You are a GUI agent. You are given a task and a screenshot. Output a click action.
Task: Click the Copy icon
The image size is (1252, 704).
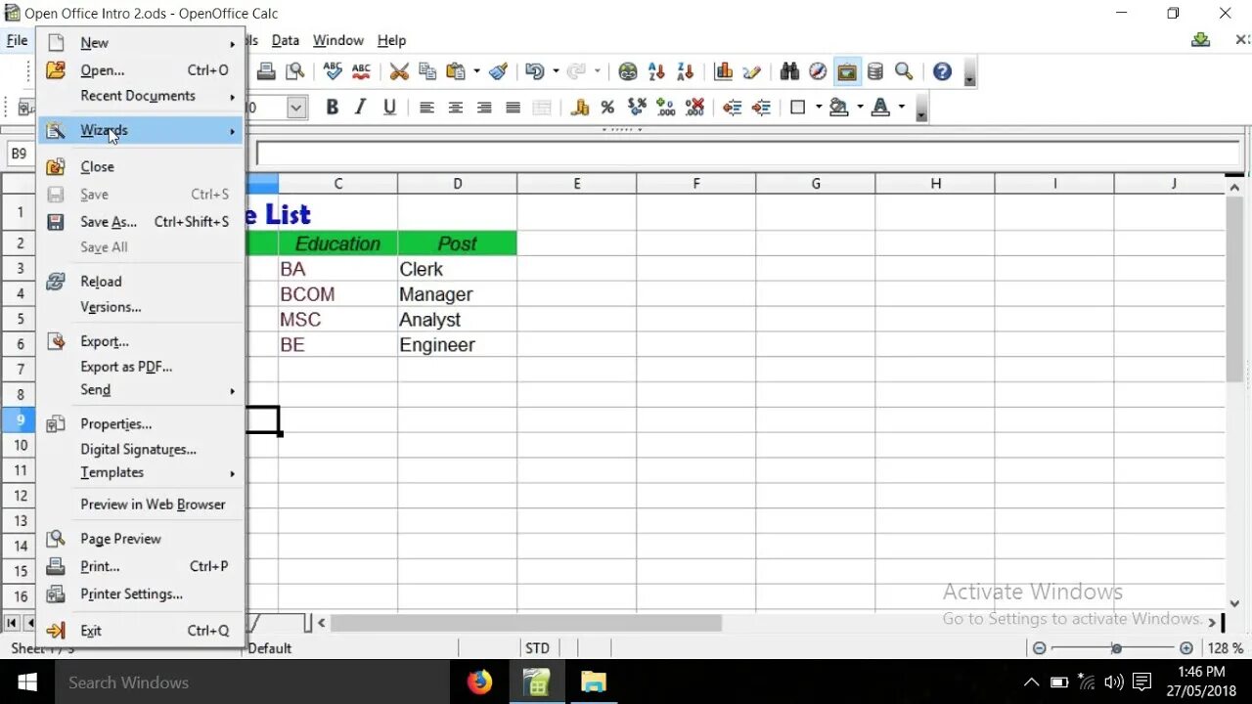427,71
